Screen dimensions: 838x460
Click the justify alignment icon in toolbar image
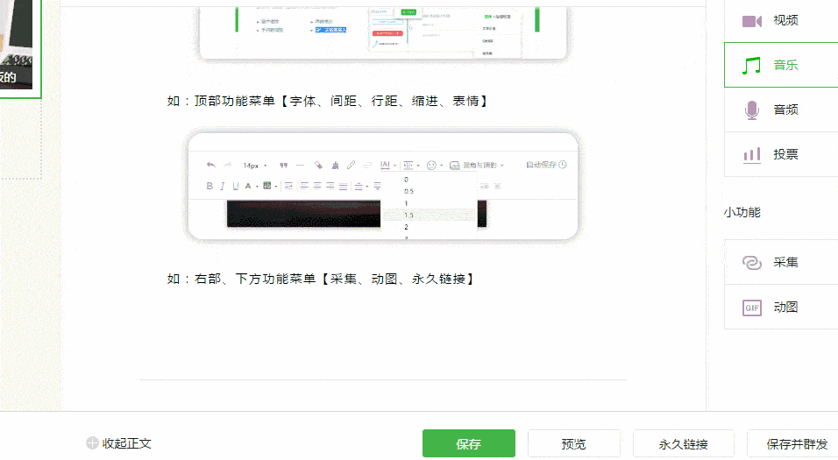[343, 186]
